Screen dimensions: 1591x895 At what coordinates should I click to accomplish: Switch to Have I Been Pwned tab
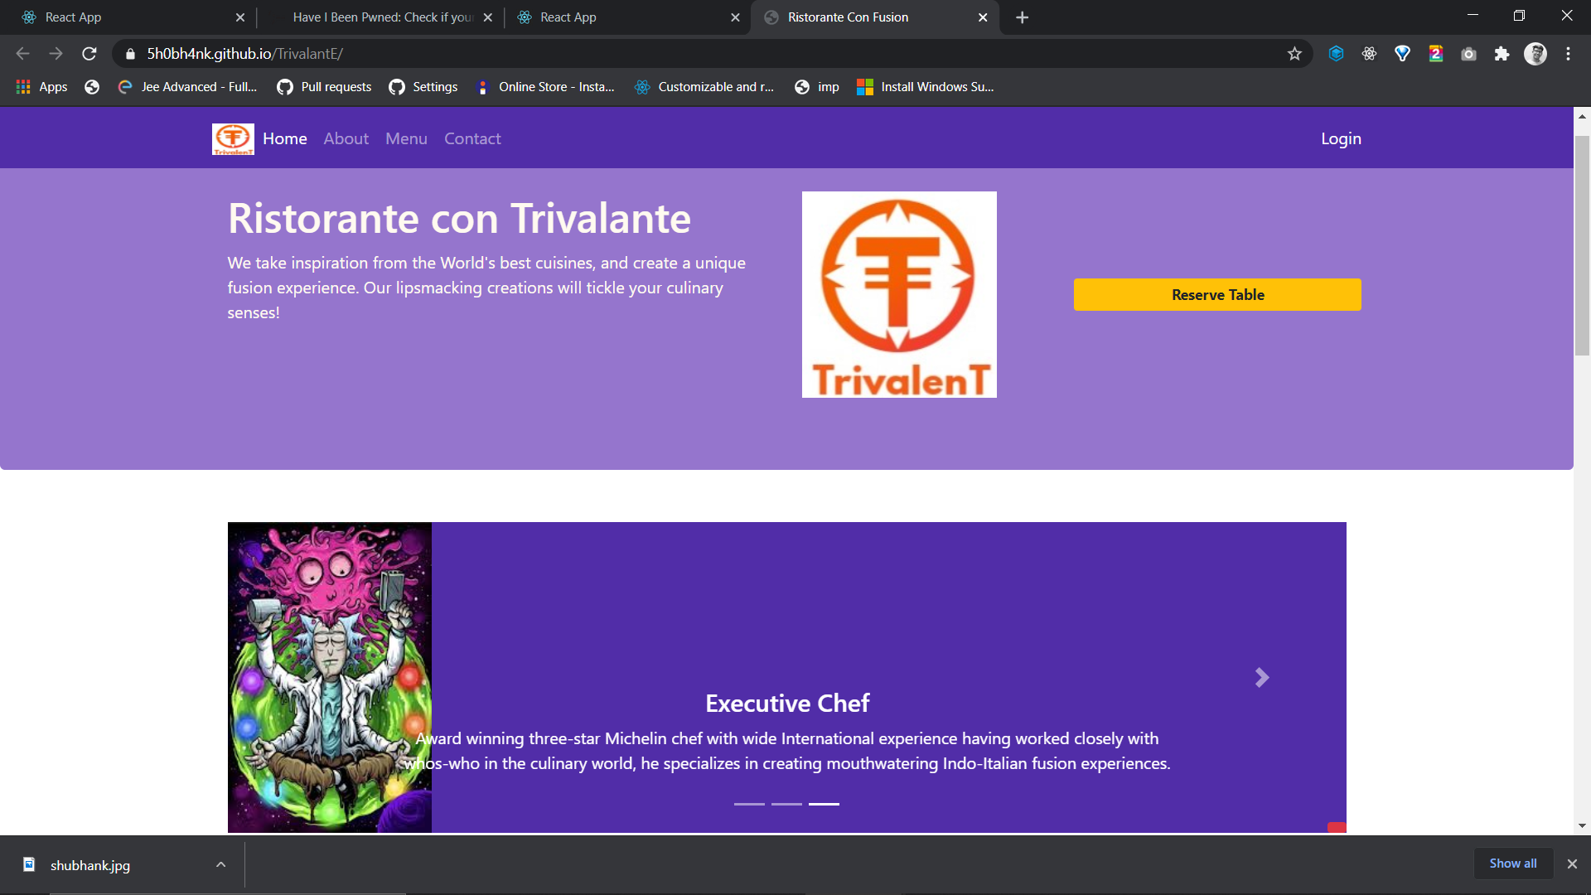(x=381, y=17)
